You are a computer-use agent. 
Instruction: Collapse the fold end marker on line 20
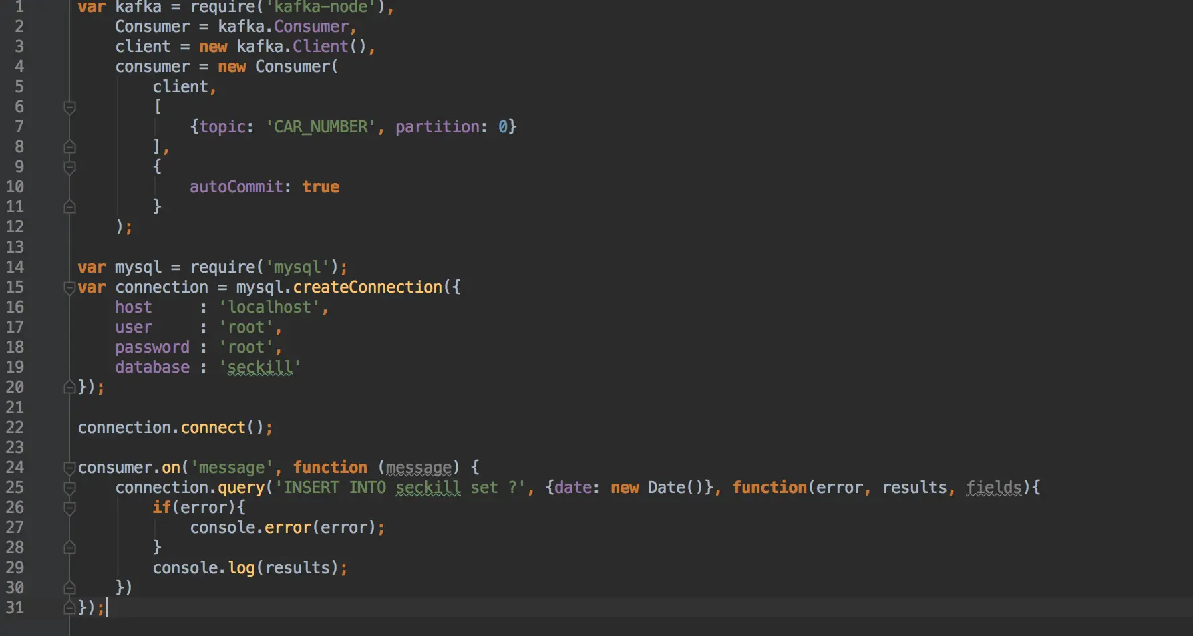pos(69,387)
